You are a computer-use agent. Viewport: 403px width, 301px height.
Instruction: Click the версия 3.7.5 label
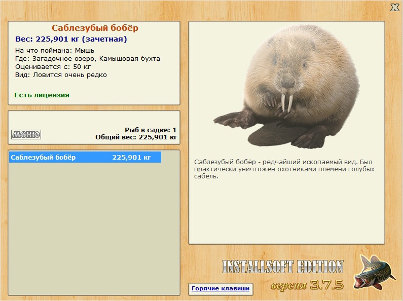(307, 285)
